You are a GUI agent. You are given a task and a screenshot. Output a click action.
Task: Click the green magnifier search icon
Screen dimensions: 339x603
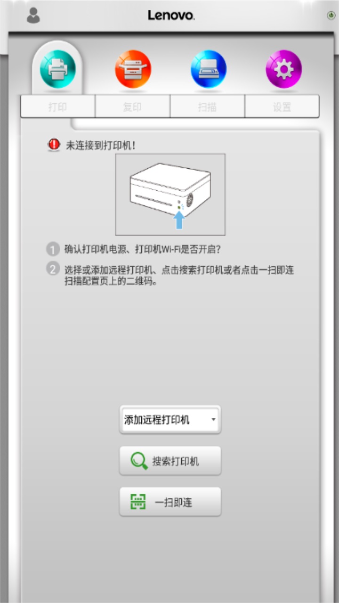pyautogui.click(x=139, y=461)
